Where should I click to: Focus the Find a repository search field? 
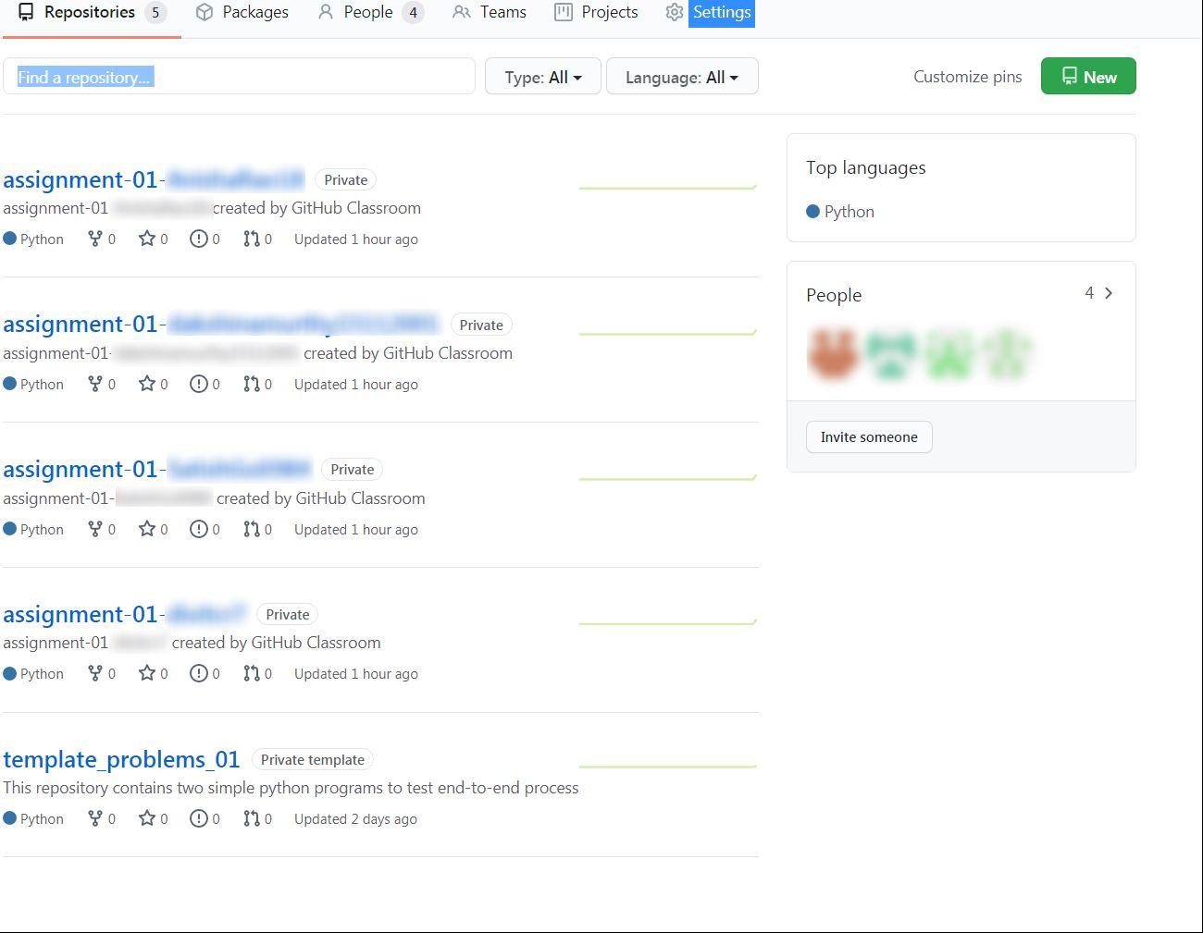(239, 76)
